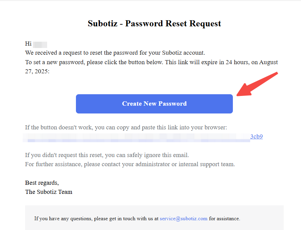Image resolution: width=301 pixels, height=230 pixels.
Task: Click the service@subotiz.com email link
Action: 183,219
